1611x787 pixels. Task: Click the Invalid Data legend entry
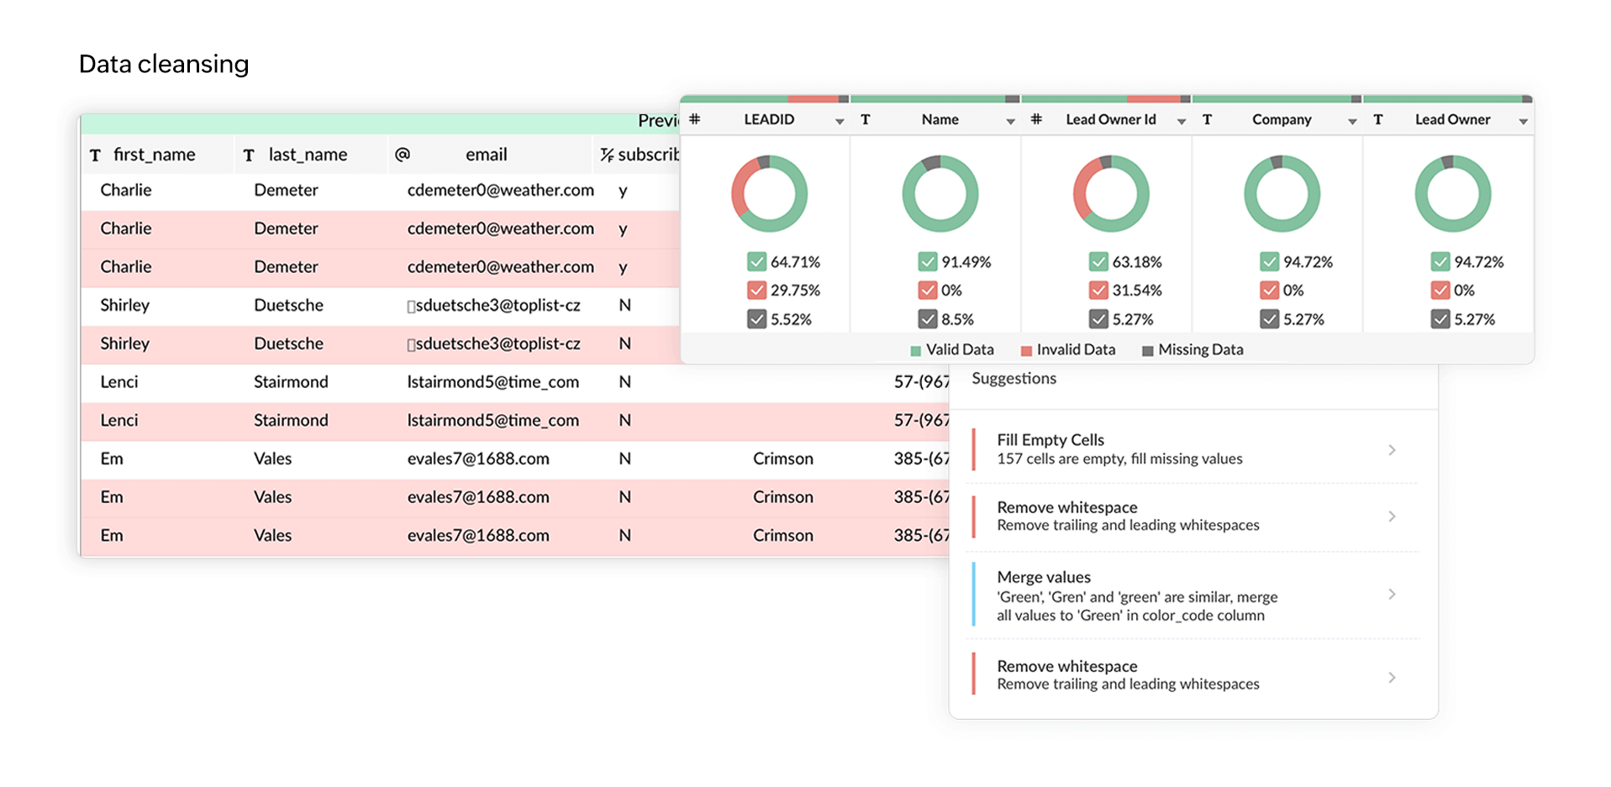[1068, 349]
